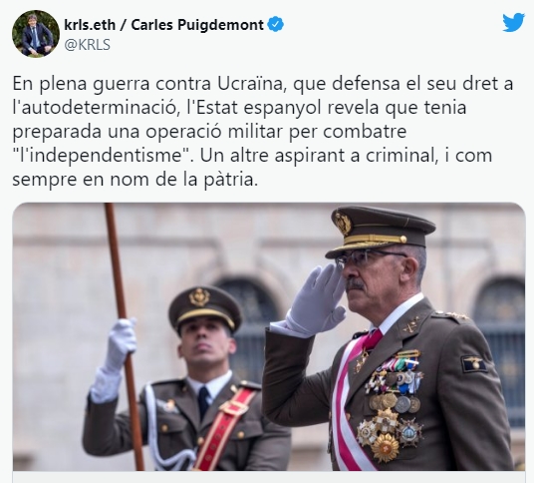Visit the @KRLS handle link
Screen dimensions: 534x483
pos(88,45)
